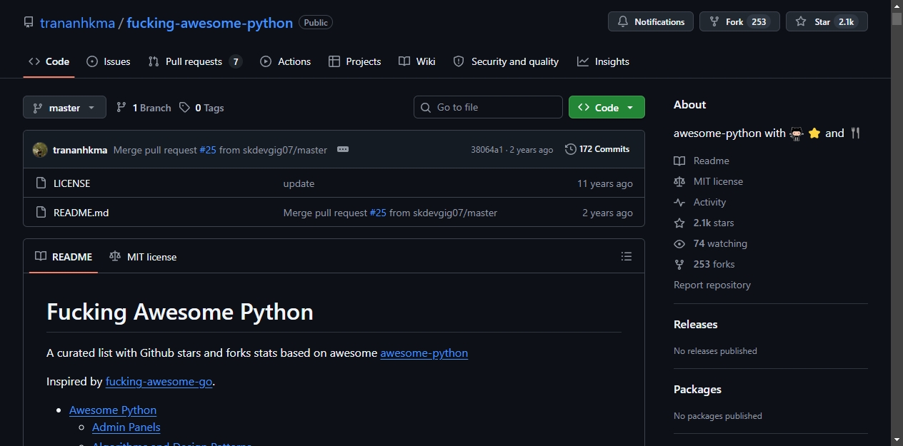903x446 pixels.
Task: Select the MIT license tab in README
Action: click(x=143, y=257)
